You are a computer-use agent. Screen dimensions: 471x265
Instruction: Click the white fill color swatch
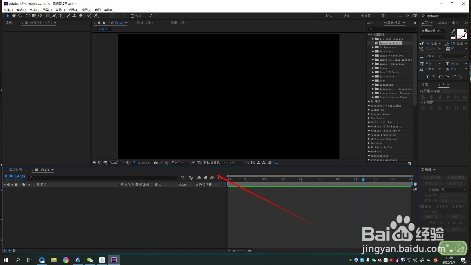click(460, 32)
